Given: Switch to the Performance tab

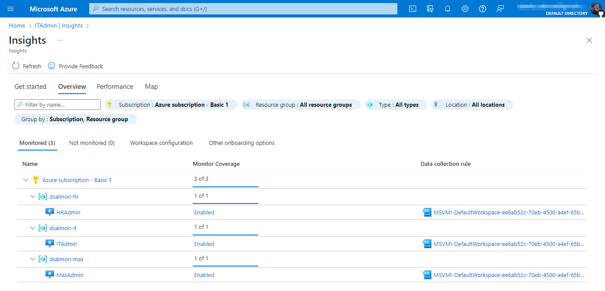Looking at the screenshot, I should [x=115, y=87].
